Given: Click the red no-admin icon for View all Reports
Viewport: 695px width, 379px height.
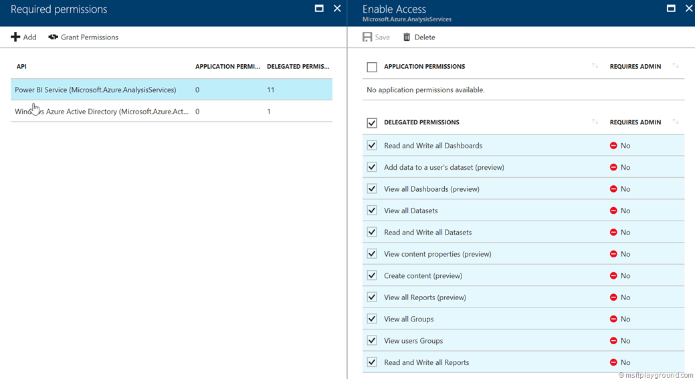Looking at the screenshot, I should 613,297.
